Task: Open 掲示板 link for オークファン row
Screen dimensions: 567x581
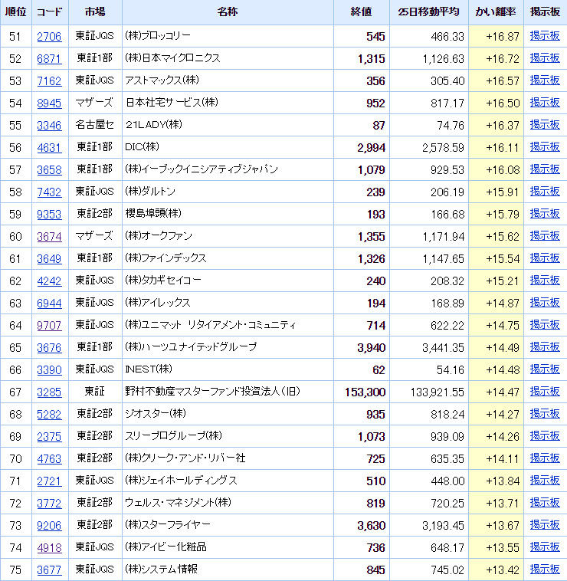Action: [x=545, y=236]
